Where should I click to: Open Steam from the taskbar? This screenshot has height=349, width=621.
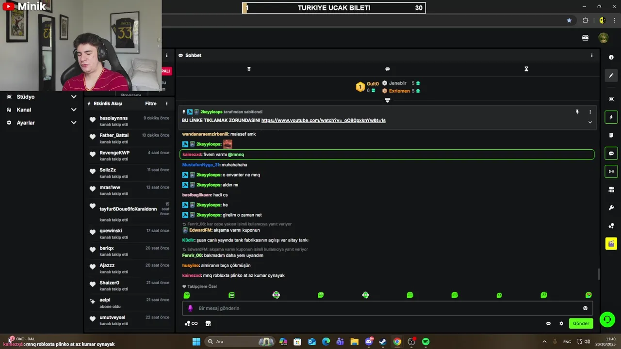[x=383, y=342]
